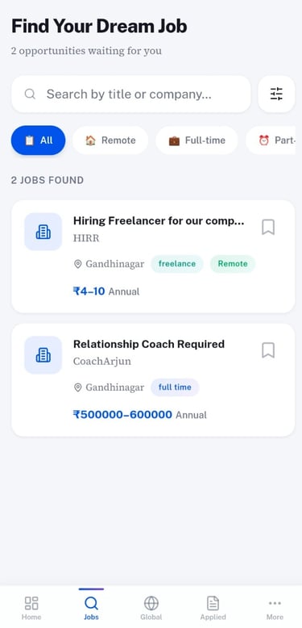Open the Hiring Freelancer job listing title
Viewport: 302px width, 628px height.
159,220
